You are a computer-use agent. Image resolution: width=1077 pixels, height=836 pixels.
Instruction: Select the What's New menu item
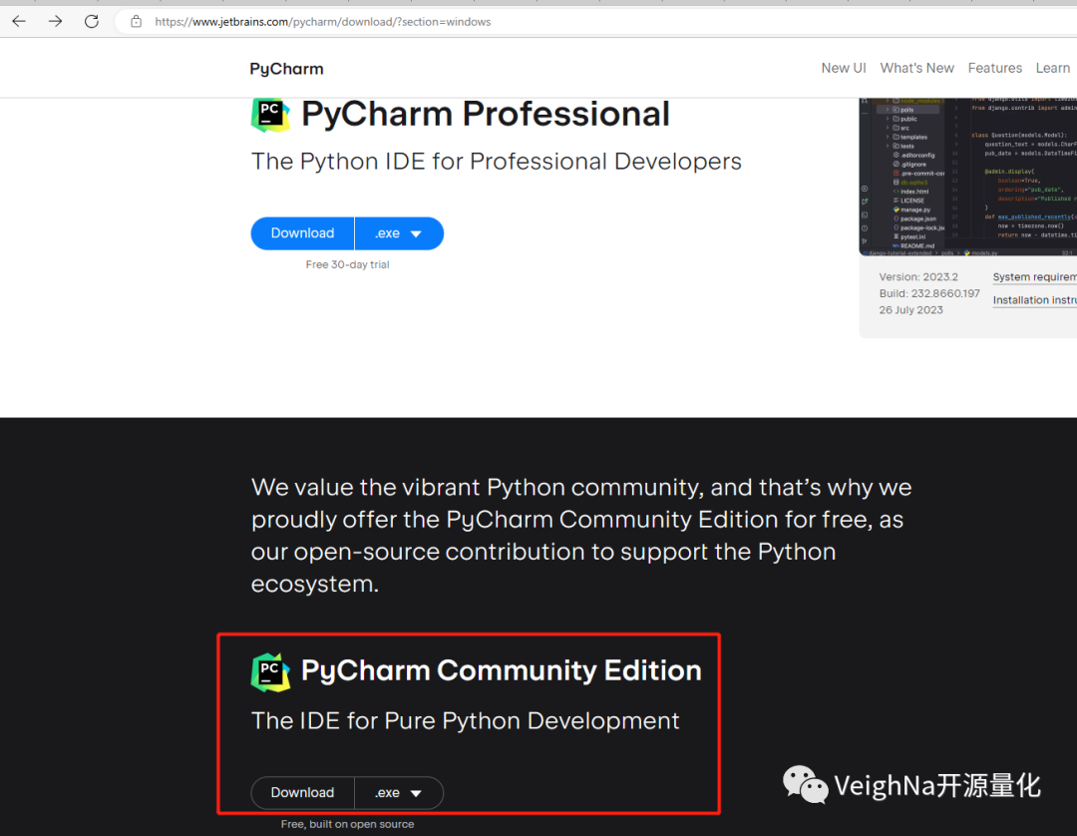916,68
